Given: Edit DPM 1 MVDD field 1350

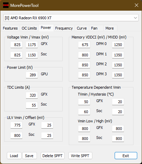Looking at the screenshot, I should [118, 55].
